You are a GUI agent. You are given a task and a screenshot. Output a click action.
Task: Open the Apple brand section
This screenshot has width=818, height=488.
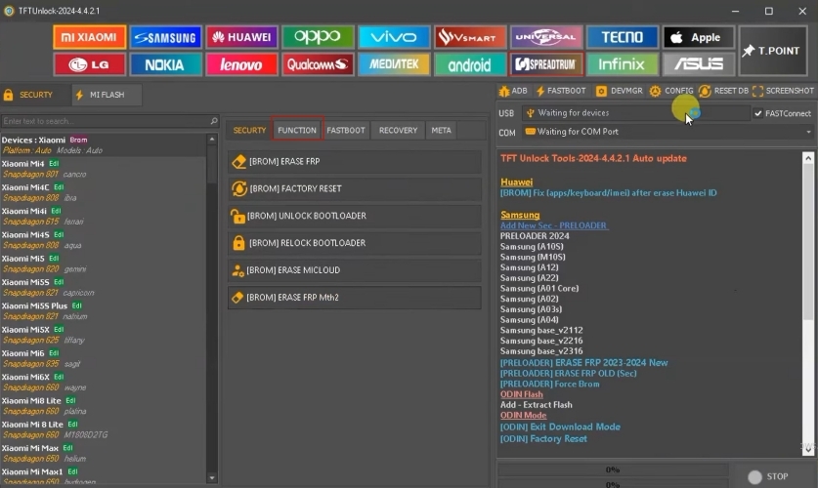coord(698,37)
